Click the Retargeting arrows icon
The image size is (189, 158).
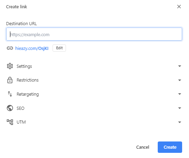point(10,94)
